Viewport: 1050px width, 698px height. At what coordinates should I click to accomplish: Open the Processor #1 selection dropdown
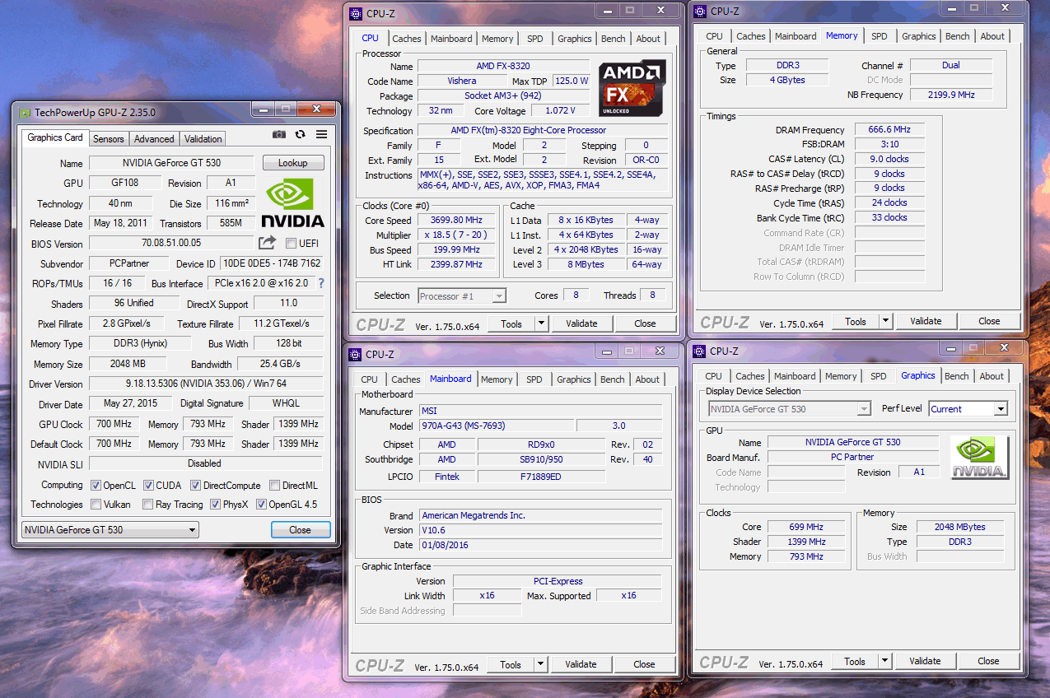(461, 295)
